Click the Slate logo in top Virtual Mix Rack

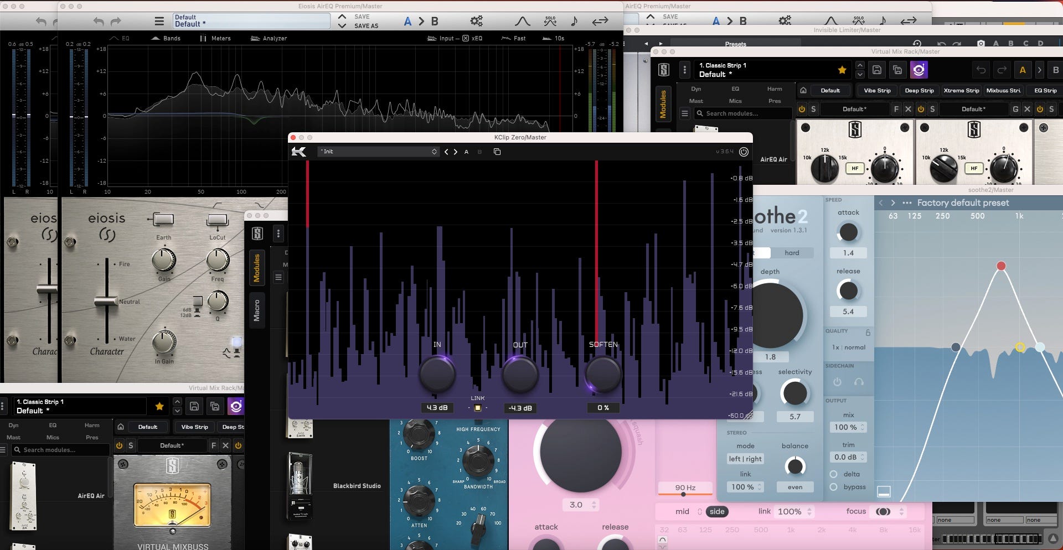coord(664,70)
